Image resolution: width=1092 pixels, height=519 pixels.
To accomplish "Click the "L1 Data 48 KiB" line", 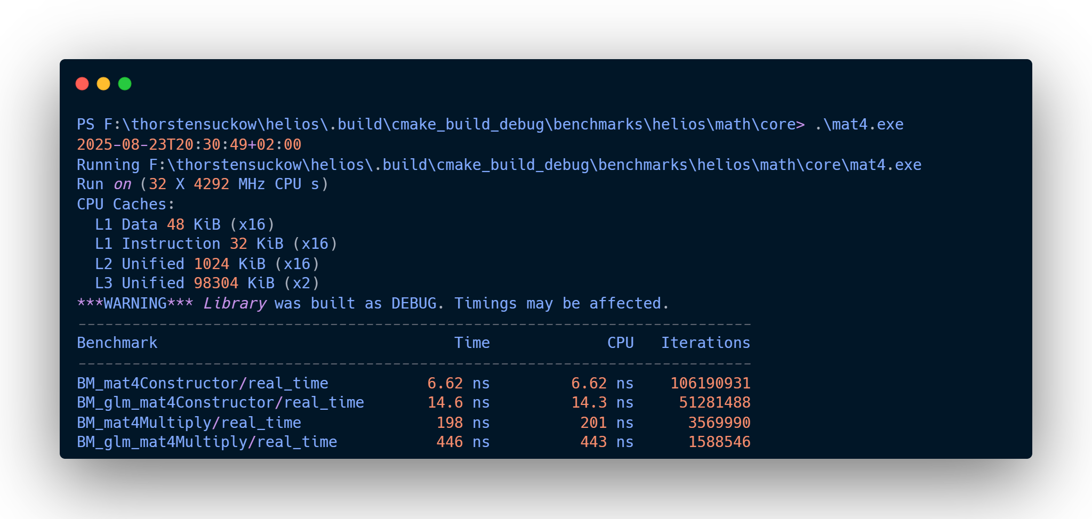I will tap(184, 224).
